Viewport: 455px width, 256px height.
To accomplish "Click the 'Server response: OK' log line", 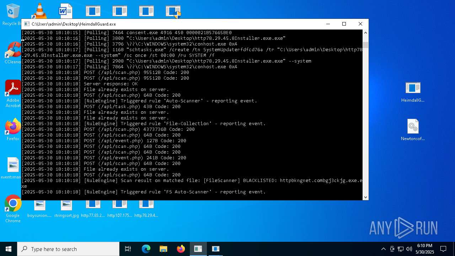I will coord(80,84).
